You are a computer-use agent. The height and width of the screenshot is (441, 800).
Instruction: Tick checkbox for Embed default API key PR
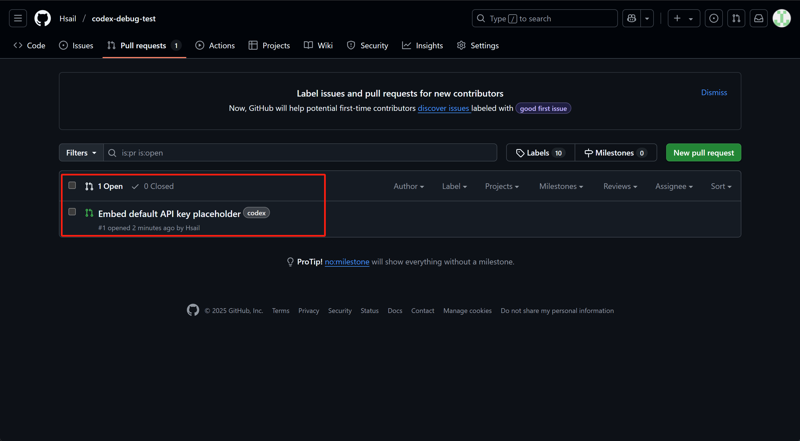coord(72,212)
